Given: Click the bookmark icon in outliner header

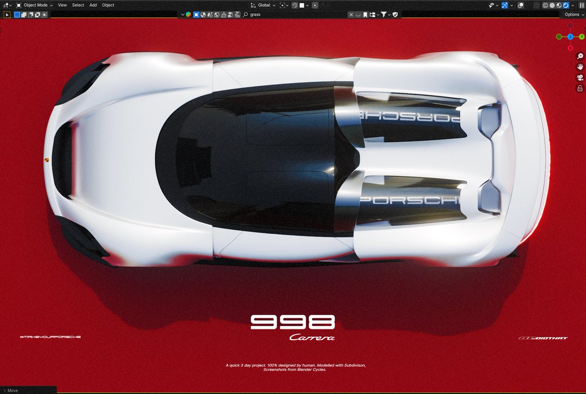Looking at the screenshot, I should [x=365, y=15].
